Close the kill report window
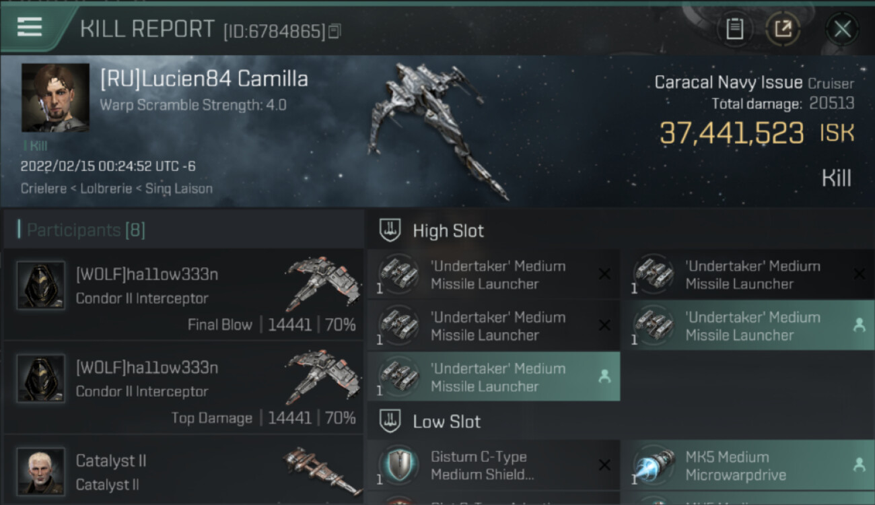 click(x=842, y=29)
